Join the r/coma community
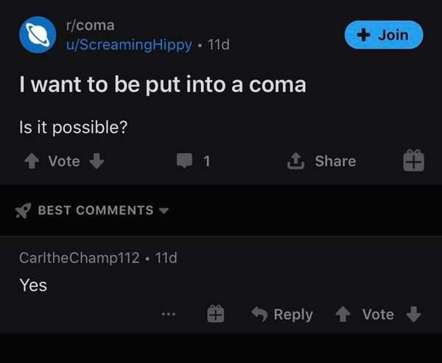 point(384,35)
